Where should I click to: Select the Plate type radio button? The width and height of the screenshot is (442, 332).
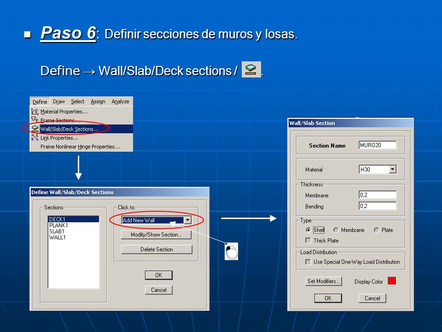pyautogui.click(x=376, y=230)
